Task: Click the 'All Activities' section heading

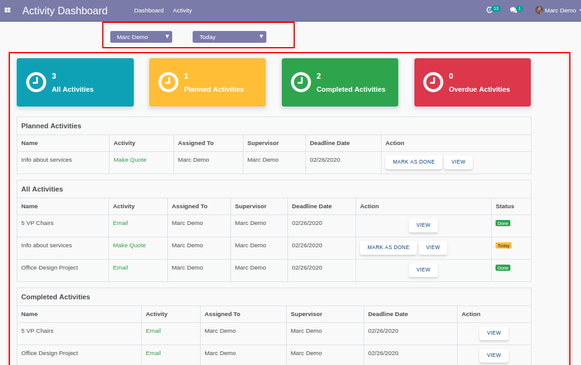Action: click(x=42, y=189)
